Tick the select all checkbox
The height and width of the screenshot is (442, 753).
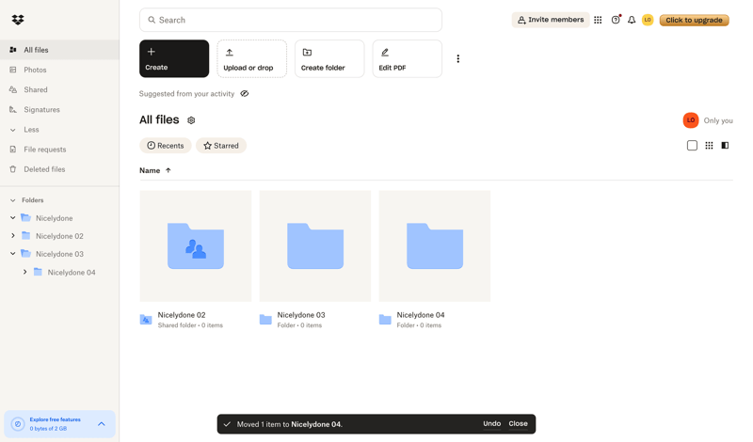click(x=692, y=146)
